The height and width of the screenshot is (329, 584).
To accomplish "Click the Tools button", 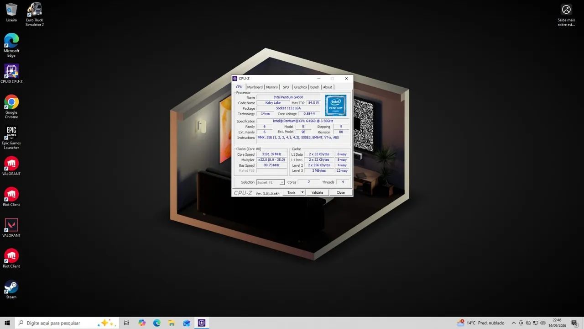I will click(292, 192).
